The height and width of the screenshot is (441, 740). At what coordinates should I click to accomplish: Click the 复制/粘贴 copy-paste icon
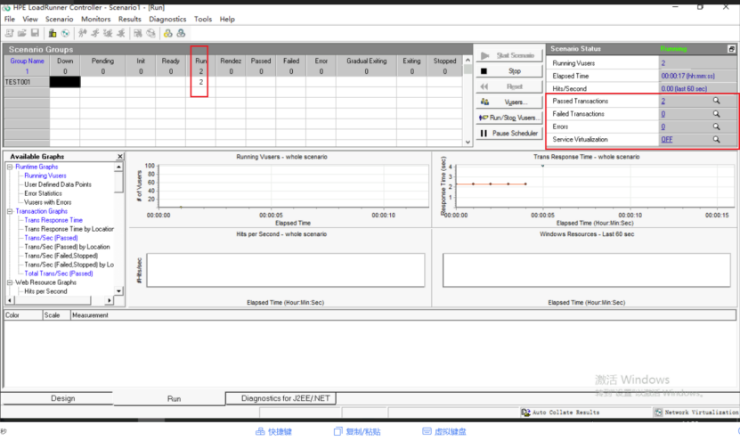pos(337,431)
